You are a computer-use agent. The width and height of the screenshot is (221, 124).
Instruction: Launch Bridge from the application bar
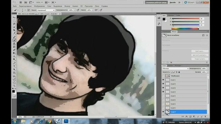[21, 2]
